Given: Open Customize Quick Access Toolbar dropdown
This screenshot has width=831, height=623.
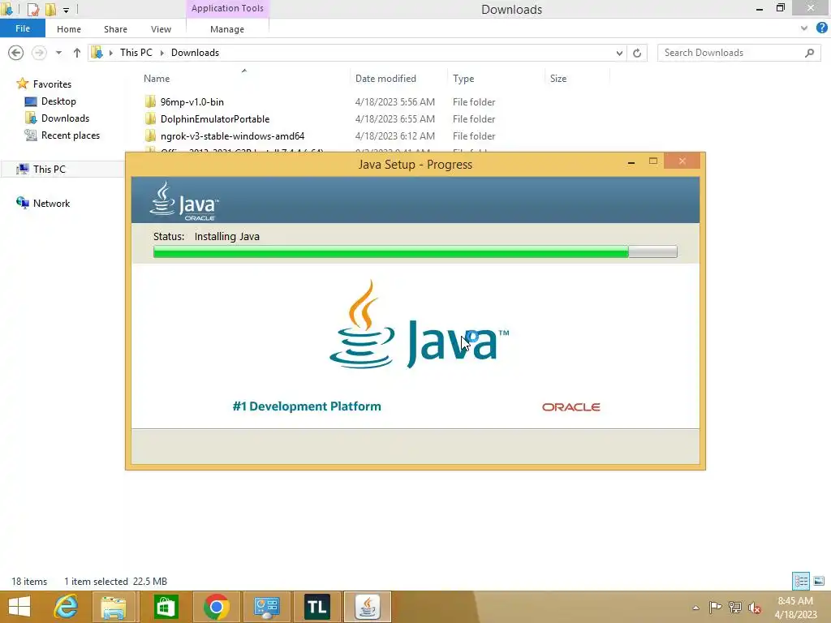Looking at the screenshot, I should pos(66,10).
